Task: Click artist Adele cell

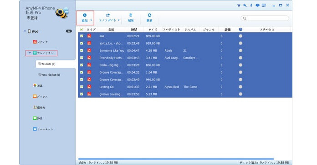Action: [169, 50]
